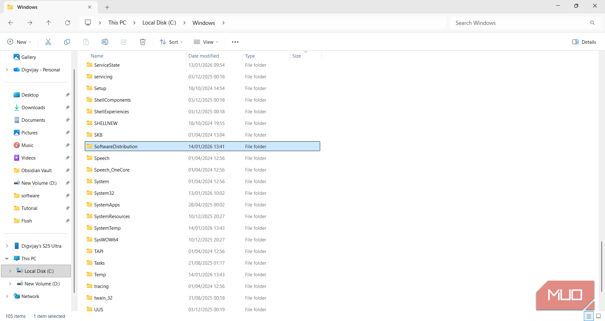Select the System32 folder
The image size is (605, 321).
click(202, 193)
